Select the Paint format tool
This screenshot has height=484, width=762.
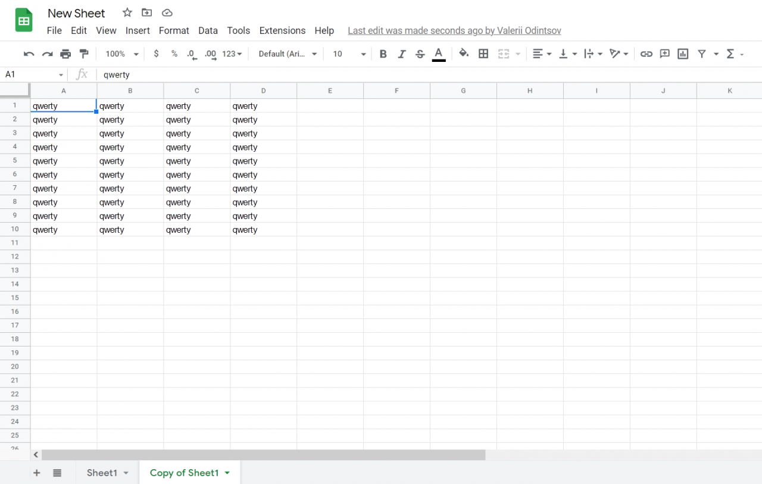(x=84, y=54)
